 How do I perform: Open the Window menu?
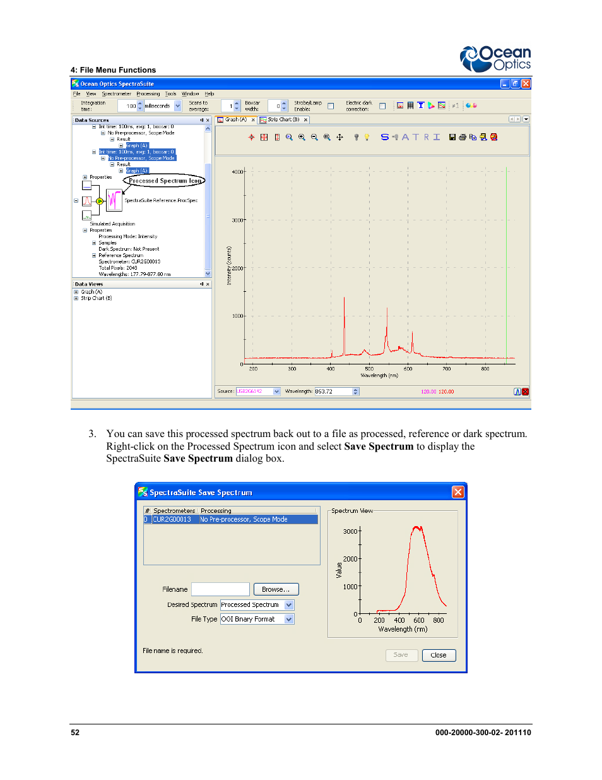point(191,93)
